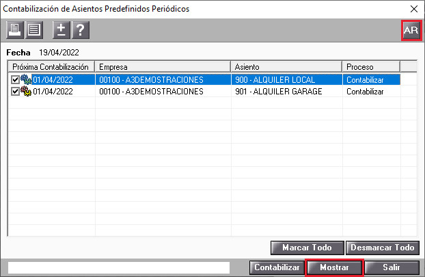Click date 01/04/2022 in ALQUILER LOCAL row
Screen dimensions: 425x277
pos(53,80)
